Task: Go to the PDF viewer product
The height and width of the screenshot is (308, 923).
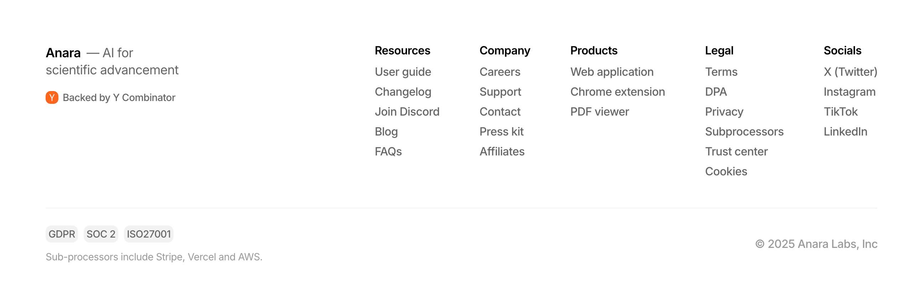Action: (600, 112)
